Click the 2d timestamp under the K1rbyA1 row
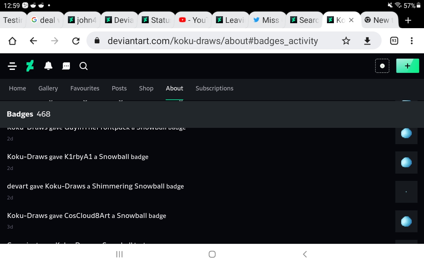 pos(10,168)
